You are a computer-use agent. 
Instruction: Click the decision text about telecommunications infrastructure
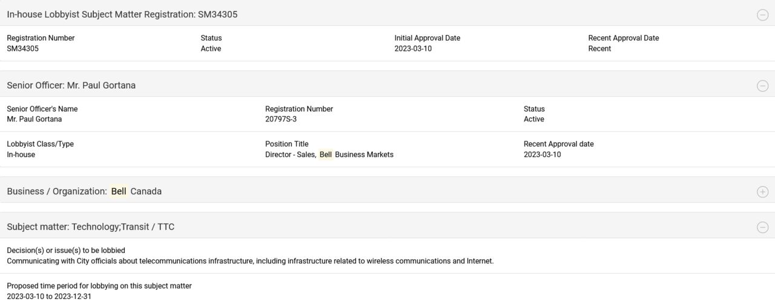coord(250,261)
